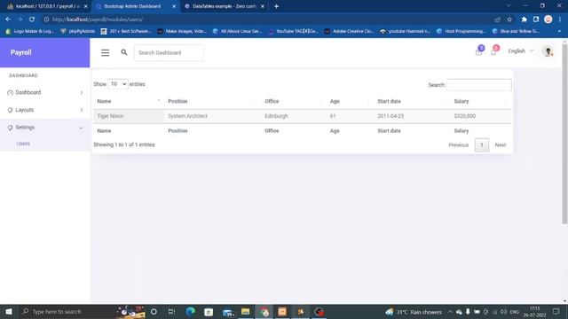Open Task View on the taskbar
This screenshot has height=319, width=568.
(171, 311)
